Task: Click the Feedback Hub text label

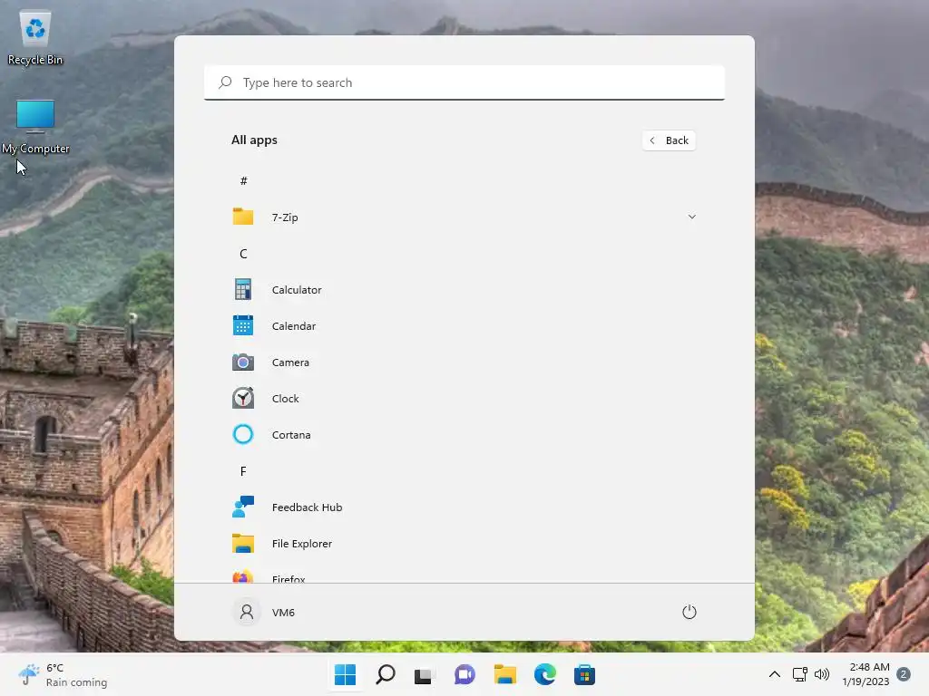Action: click(307, 507)
